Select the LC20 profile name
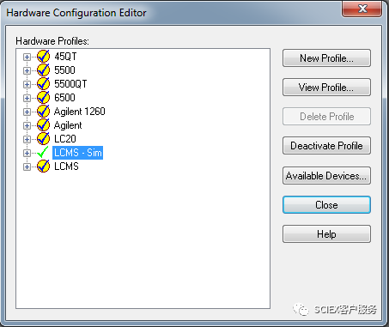Screen dimensions: 389x327 (65, 139)
